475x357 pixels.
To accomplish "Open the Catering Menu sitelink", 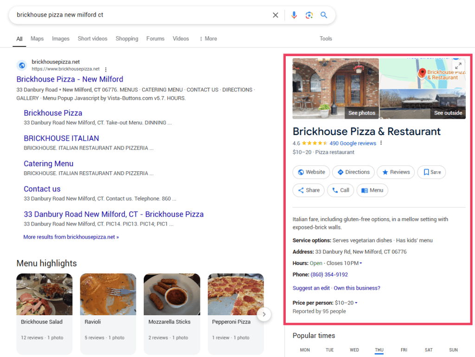I will [48, 164].
